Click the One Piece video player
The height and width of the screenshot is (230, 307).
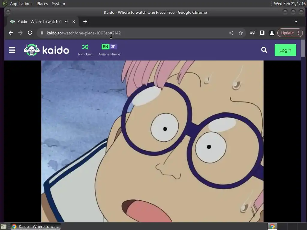(x=152, y=141)
